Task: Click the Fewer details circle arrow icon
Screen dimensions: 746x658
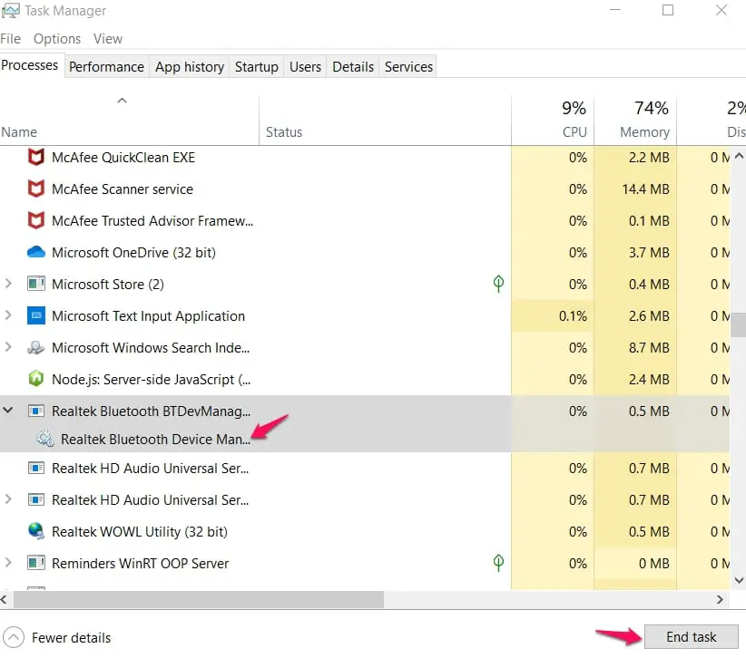Action: [14, 637]
